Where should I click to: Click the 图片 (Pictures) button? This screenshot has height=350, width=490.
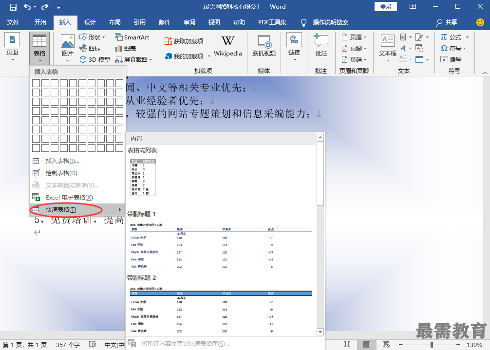(x=68, y=48)
